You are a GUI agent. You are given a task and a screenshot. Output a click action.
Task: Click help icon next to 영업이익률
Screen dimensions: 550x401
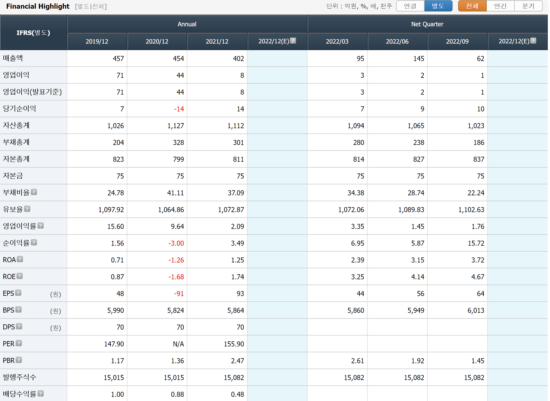pyautogui.click(x=41, y=226)
